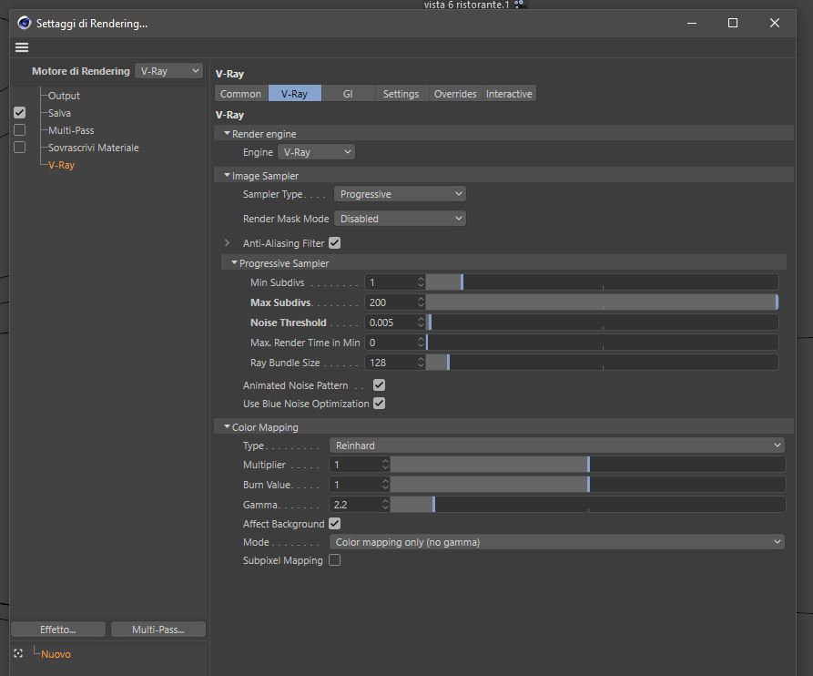The width and height of the screenshot is (813, 676).
Task: Click the Min Subdivs slider
Action: pos(602,282)
